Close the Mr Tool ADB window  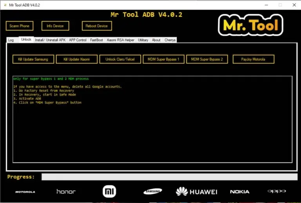click(294, 5)
